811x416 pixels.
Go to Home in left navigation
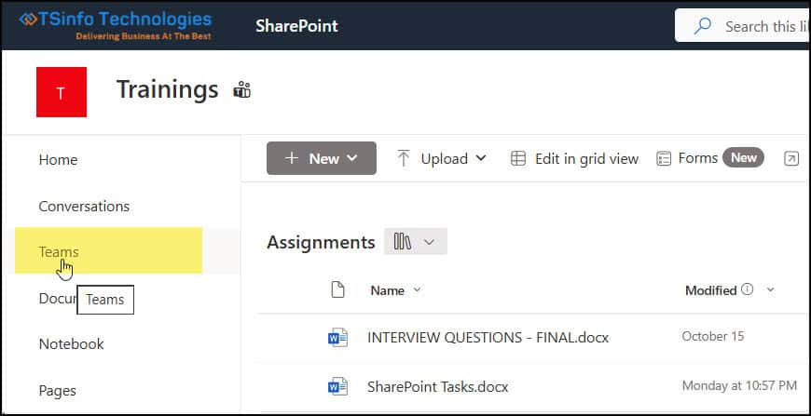pyautogui.click(x=58, y=160)
